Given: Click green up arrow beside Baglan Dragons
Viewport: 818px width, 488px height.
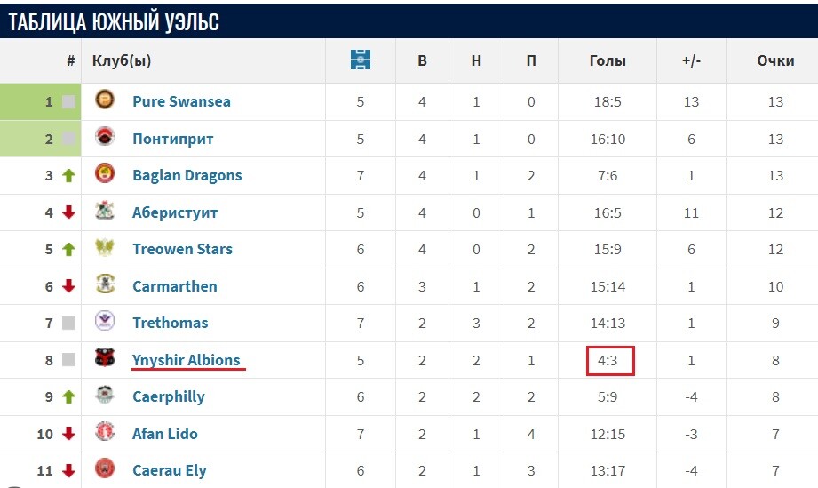Looking at the screenshot, I should (69, 176).
